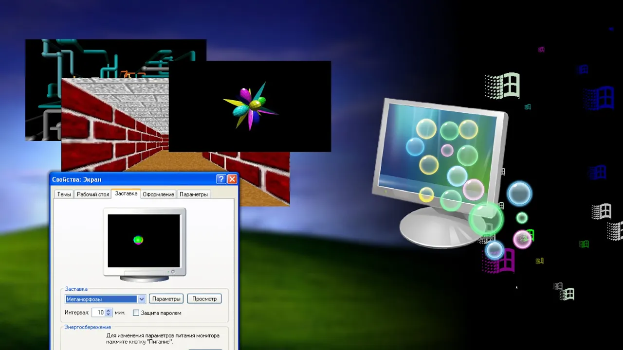Screen dimensions: 623x350
Task: Close the Свойства: Экран dialog
Action: 232,179
